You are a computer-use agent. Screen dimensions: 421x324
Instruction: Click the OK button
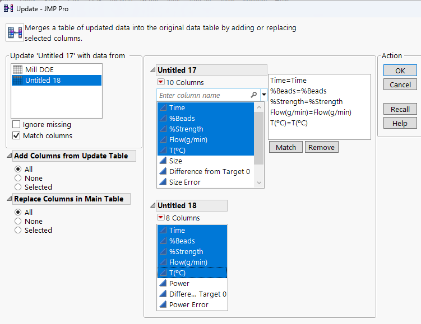coord(400,71)
